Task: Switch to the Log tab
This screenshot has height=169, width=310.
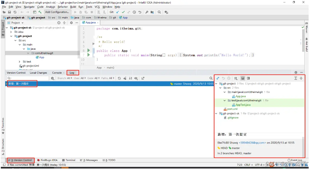Action: [x=72, y=73]
